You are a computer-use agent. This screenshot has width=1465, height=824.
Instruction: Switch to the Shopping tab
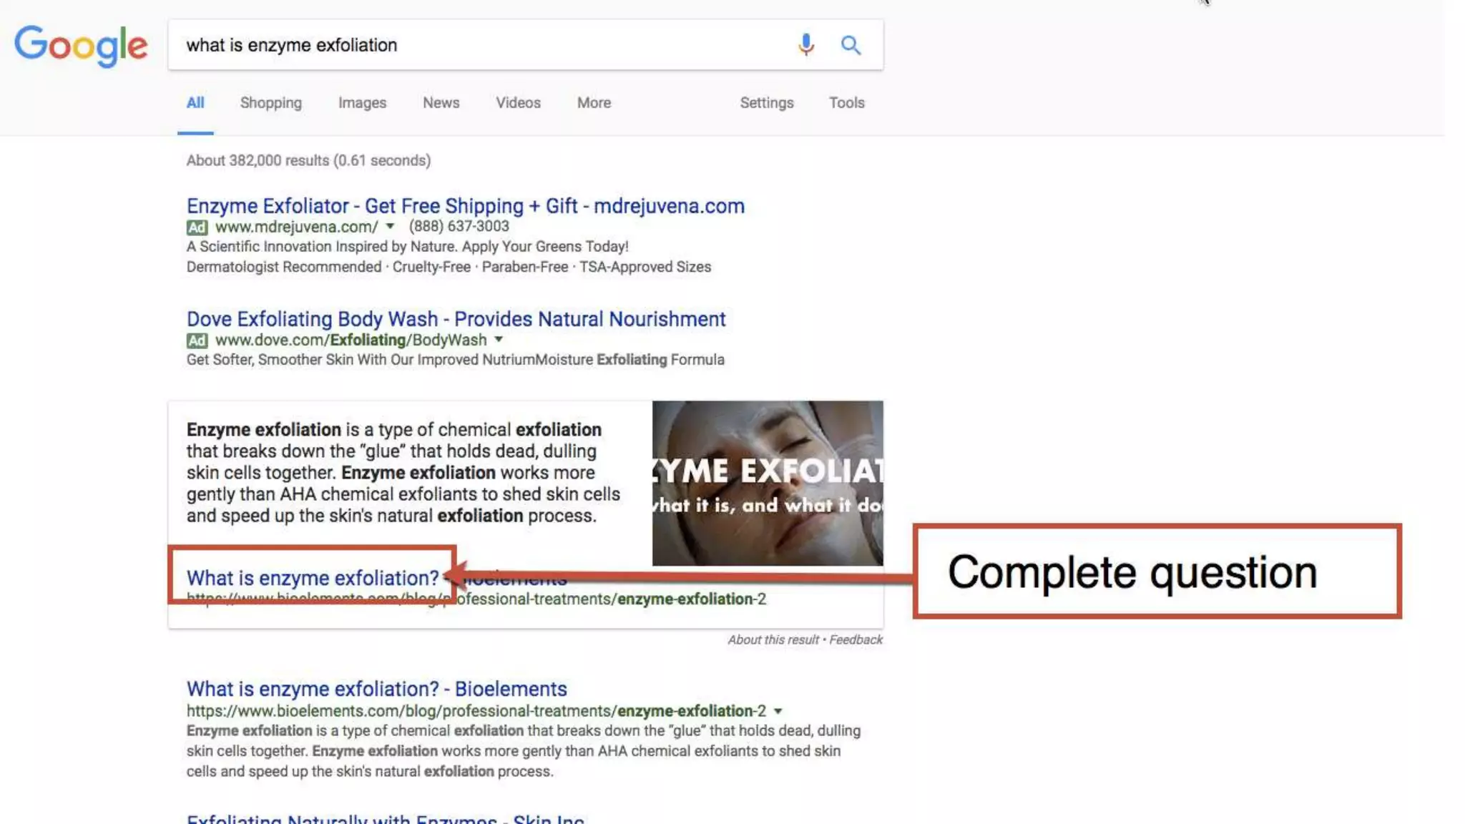pyautogui.click(x=270, y=103)
